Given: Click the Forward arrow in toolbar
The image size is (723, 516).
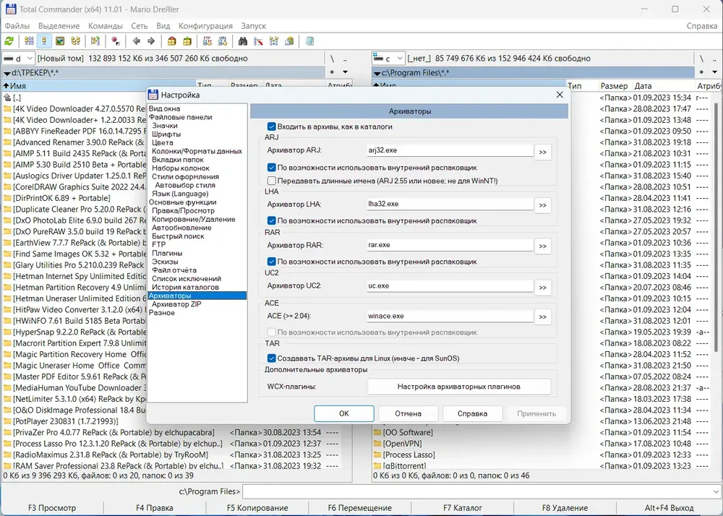Looking at the screenshot, I should (151, 41).
